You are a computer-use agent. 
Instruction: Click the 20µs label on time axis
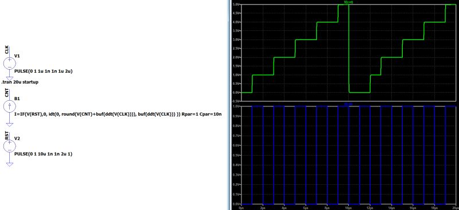point(455,208)
